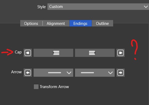Screen dimensions: 149x105
Task: Click the left Arrow swap icon
Action: coord(28,73)
